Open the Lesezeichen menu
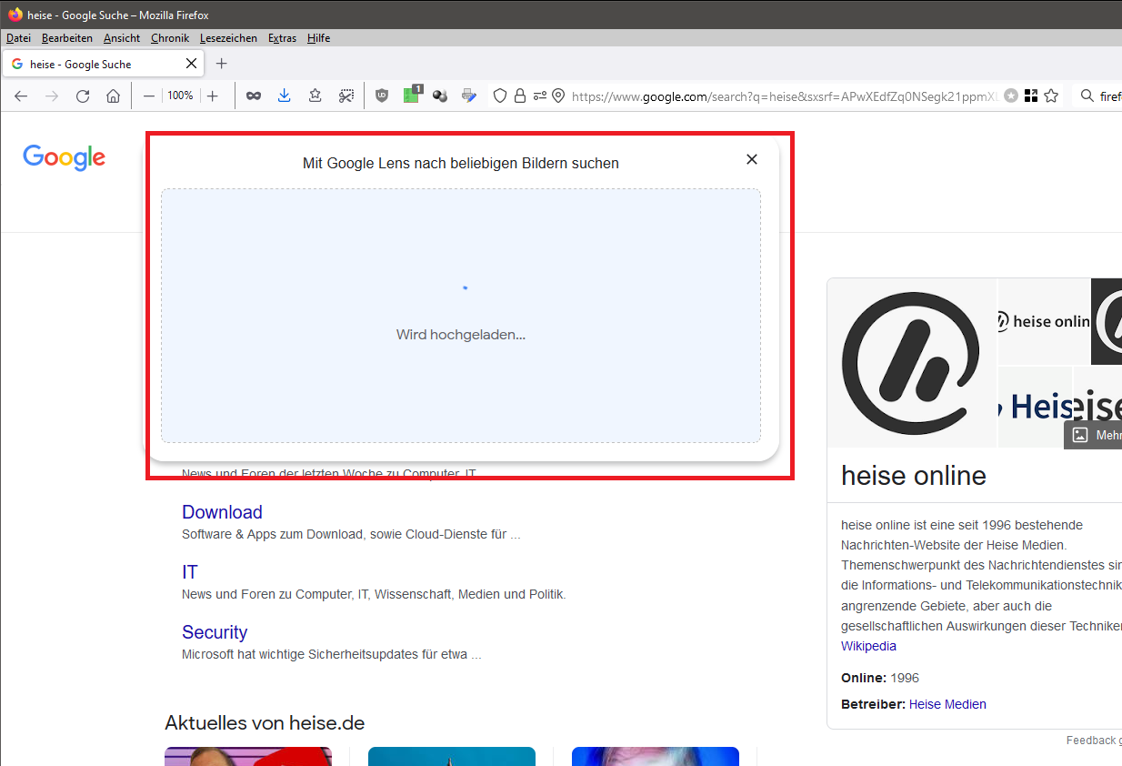This screenshot has height=766, width=1122. tap(228, 38)
